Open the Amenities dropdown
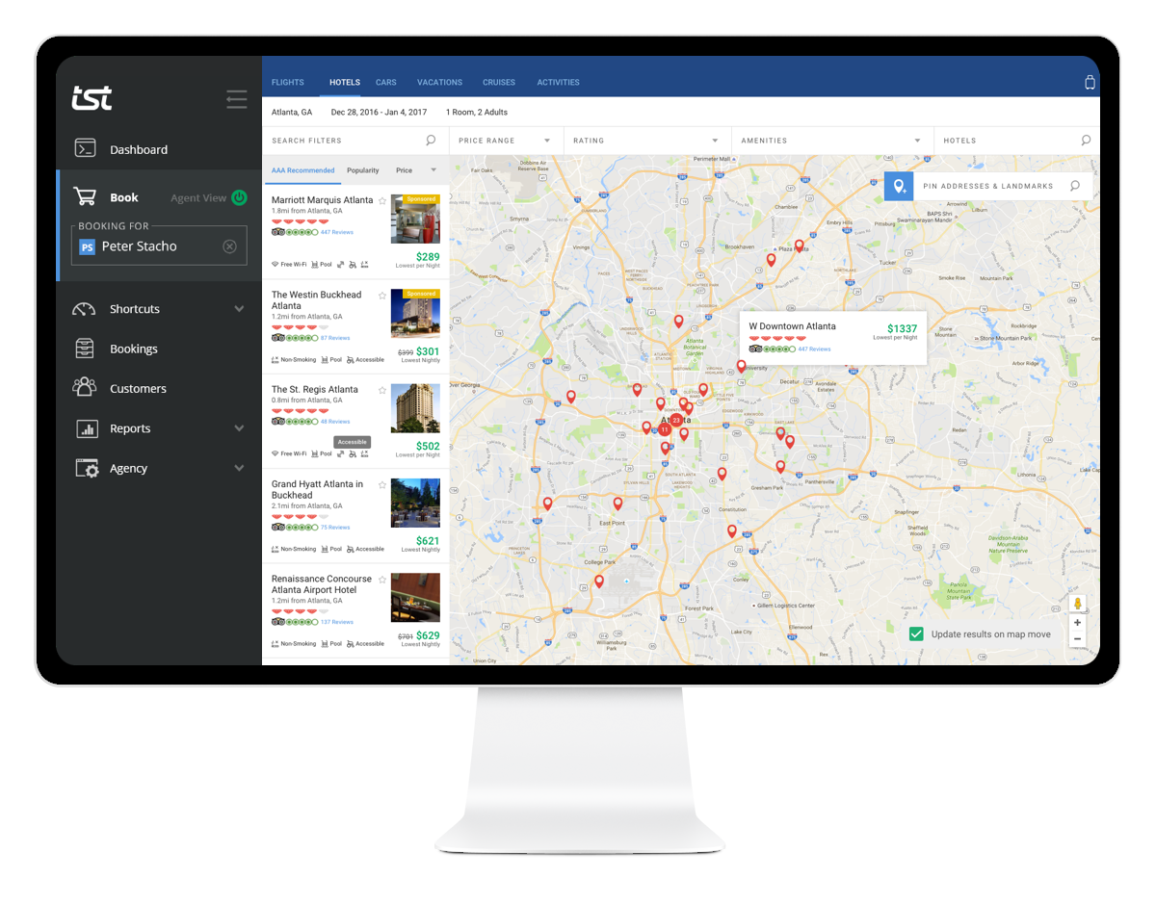The image size is (1156, 905). click(x=832, y=141)
